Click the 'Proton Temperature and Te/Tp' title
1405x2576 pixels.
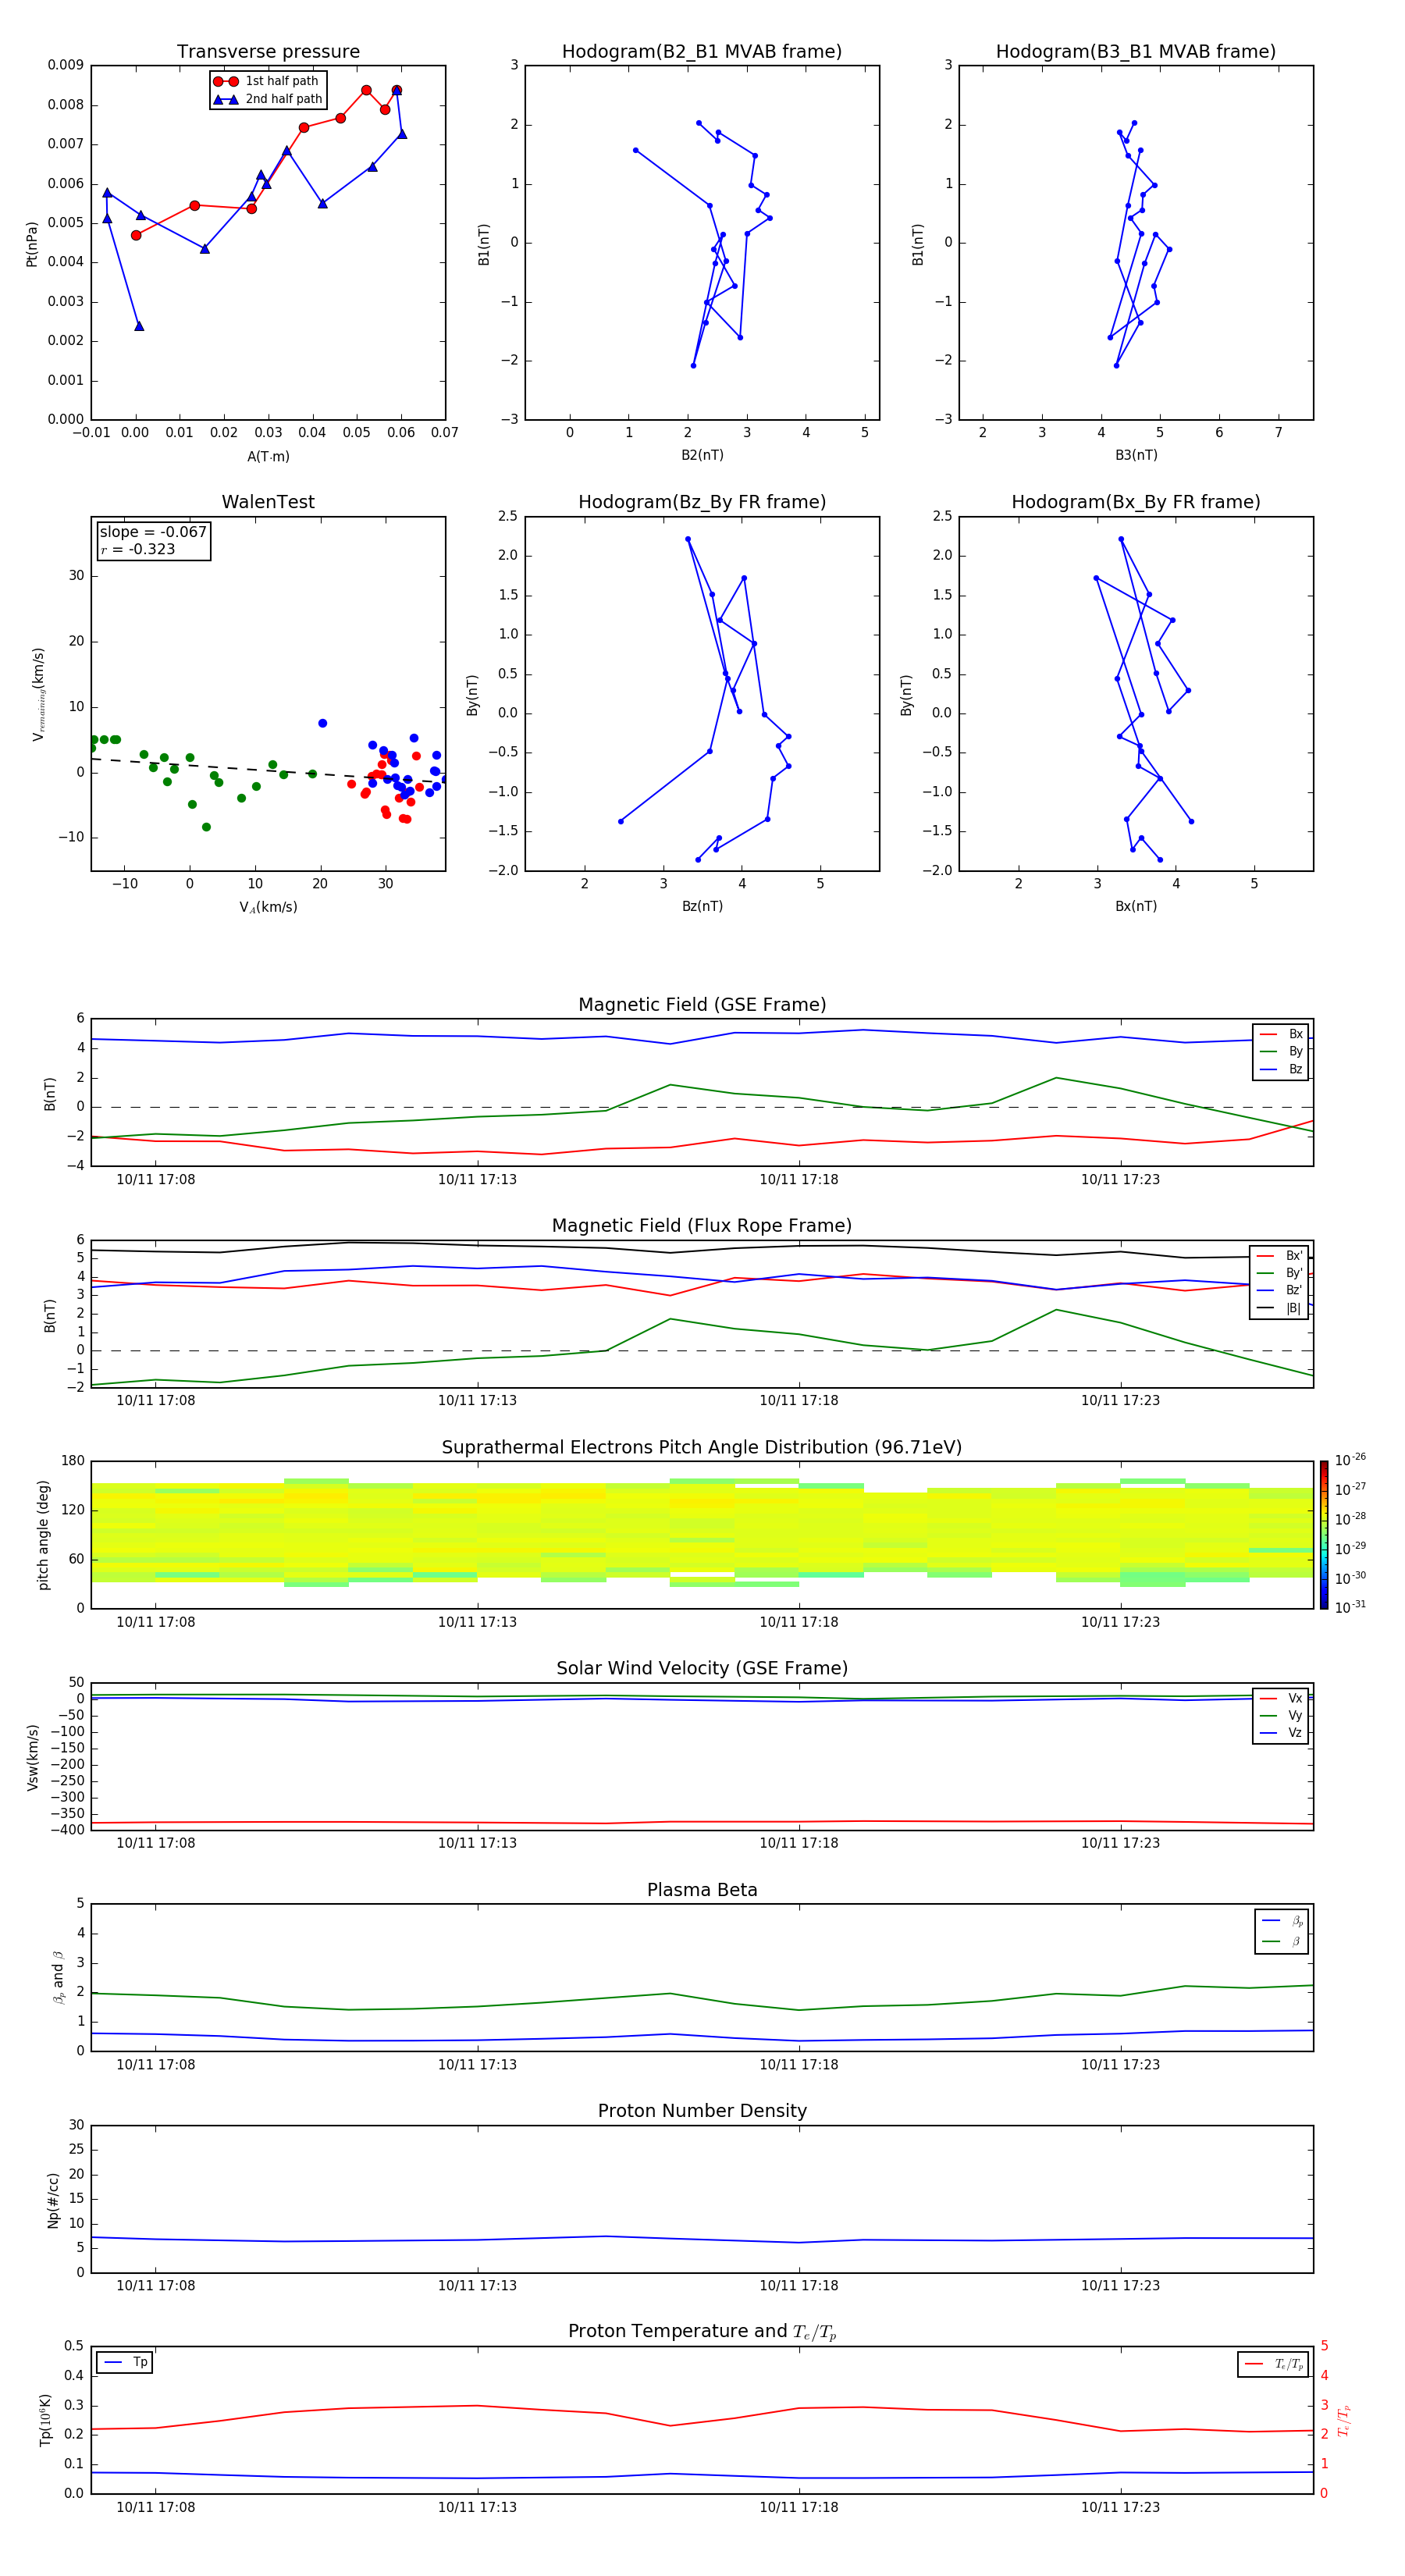[702, 2332]
